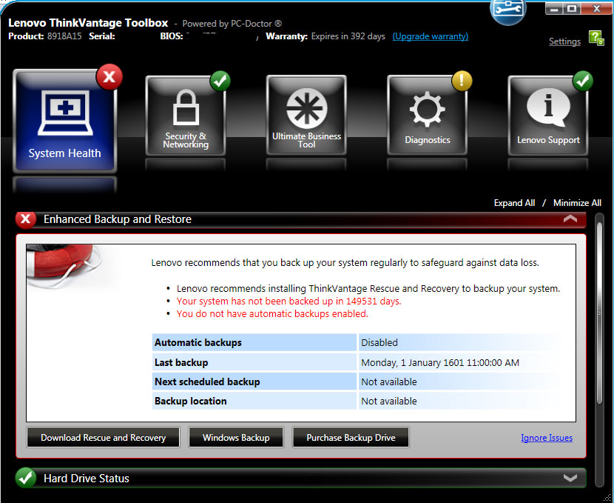Image resolution: width=614 pixels, height=503 pixels.
Task: Open the System Health section
Action: click(64, 121)
